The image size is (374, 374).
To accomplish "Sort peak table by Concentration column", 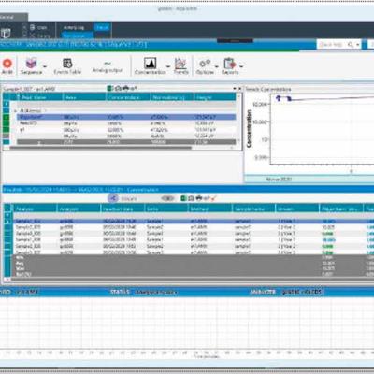I will [128, 97].
